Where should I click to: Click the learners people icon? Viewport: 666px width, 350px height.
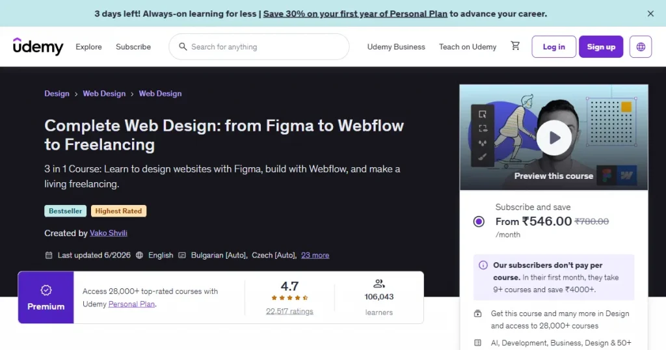click(379, 283)
